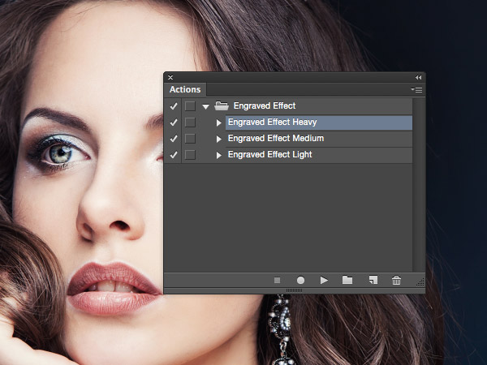Click the Stop playing/recording button
Screen dimensions: 487x365
278,281
